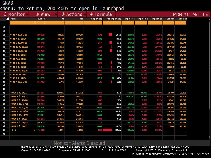Select the PDVSA ticker maturing 04/17
211x158 pixels.
pyautogui.click(x=19, y=93)
